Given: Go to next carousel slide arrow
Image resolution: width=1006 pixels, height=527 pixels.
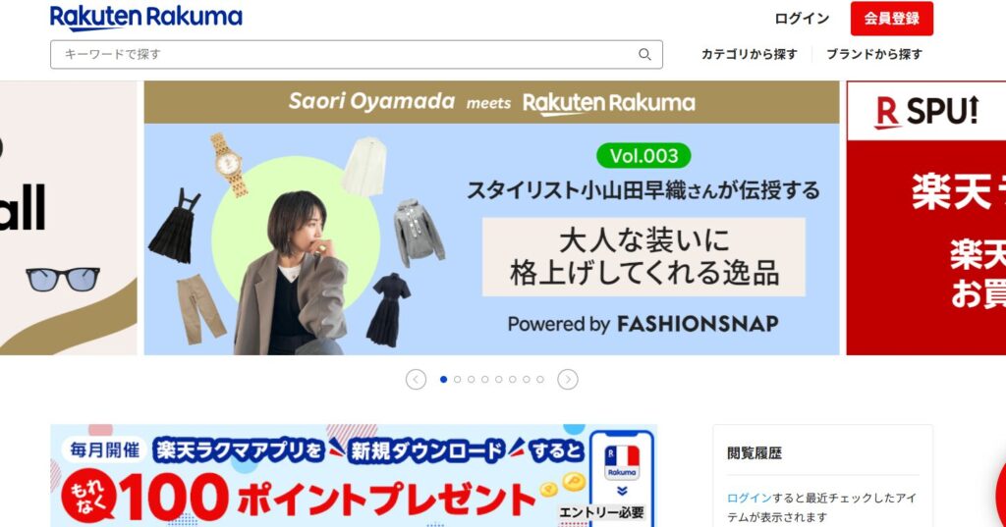Looking at the screenshot, I should click(568, 380).
